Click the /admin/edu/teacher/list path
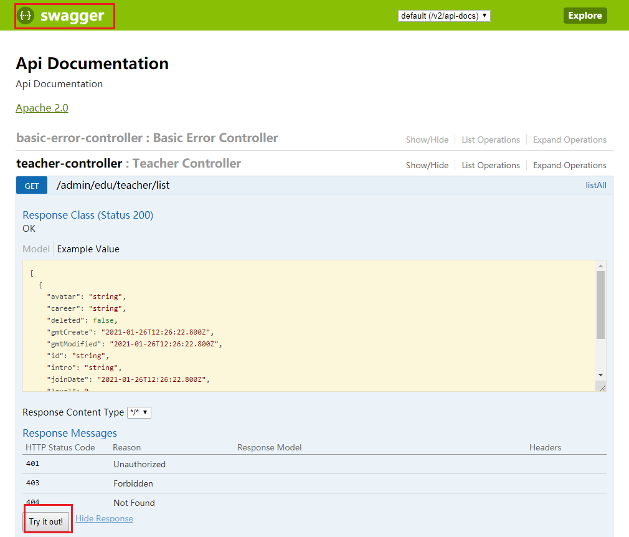Image resolution: width=629 pixels, height=537 pixels. pyautogui.click(x=113, y=185)
